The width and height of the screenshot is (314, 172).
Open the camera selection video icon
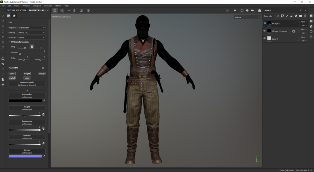pos(253,10)
